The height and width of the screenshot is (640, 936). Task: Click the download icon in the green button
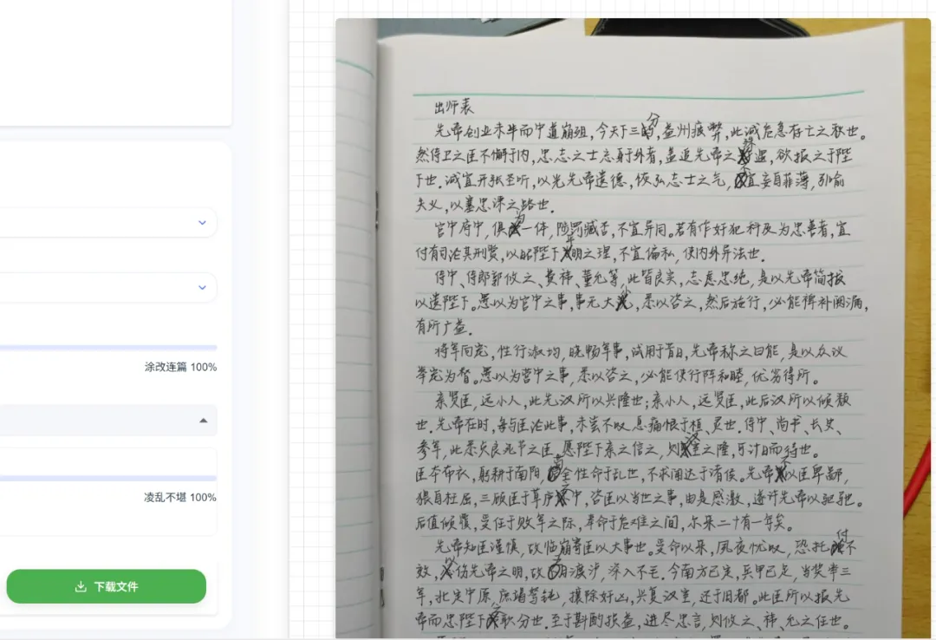81,587
